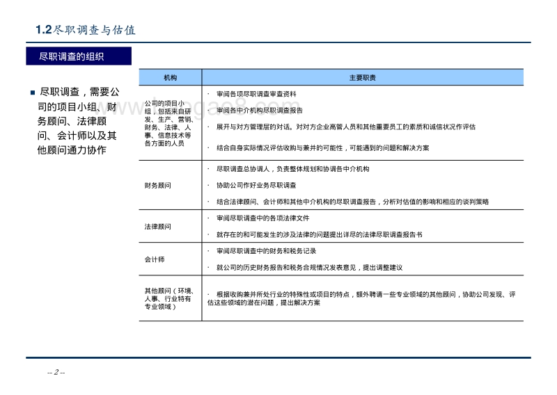Select the line '协助公司作好业务尽职调查'

click(x=256, y=185)
